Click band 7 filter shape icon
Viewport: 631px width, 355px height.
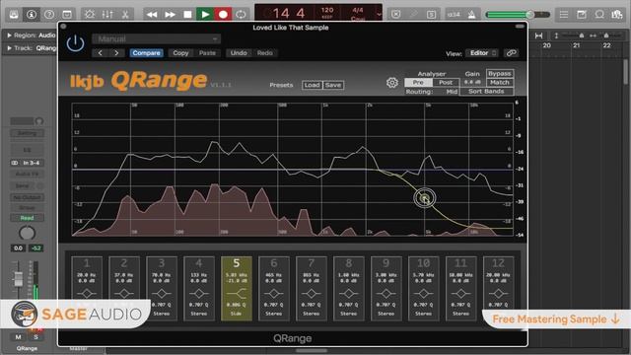pyautogui.click(x=312, y=294)
